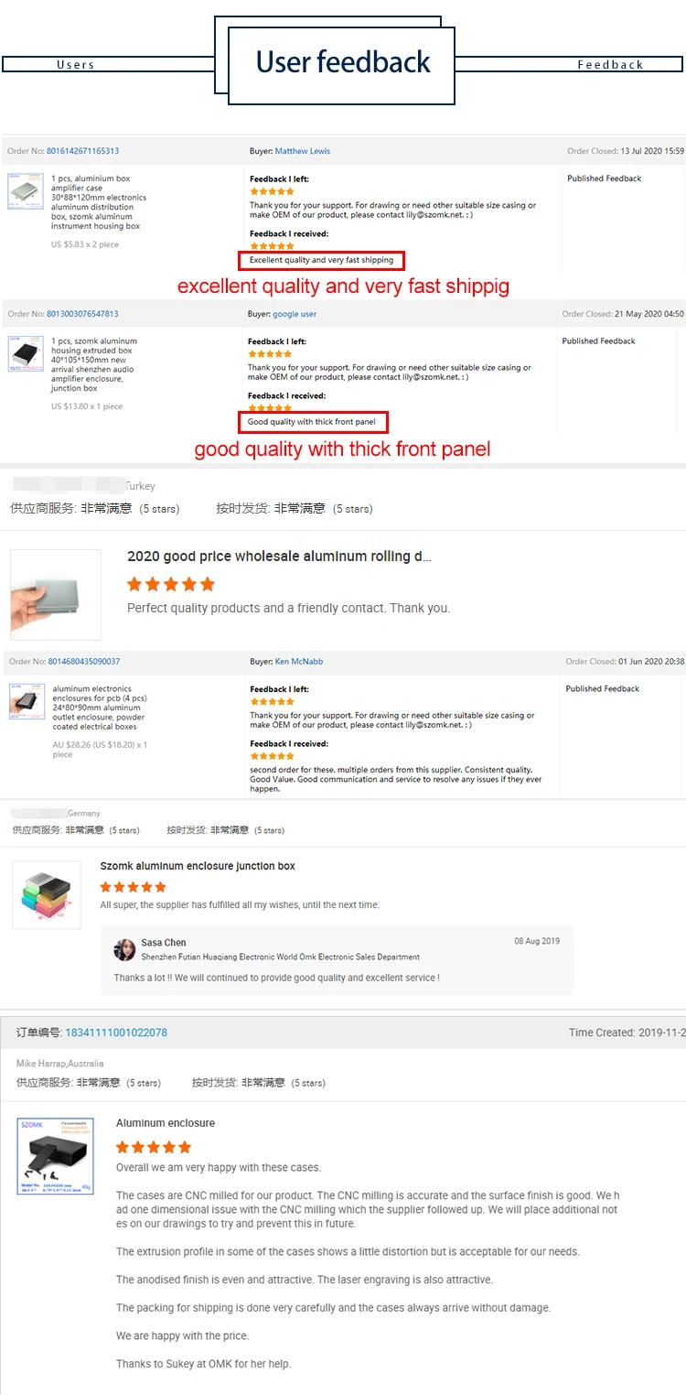Open buyer Ken McNabb profile link
This screenshot has width=686, height=1395.
tap(299, 661)
